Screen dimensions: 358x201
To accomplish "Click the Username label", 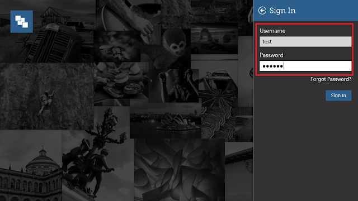I will click(x=272, y=31).
